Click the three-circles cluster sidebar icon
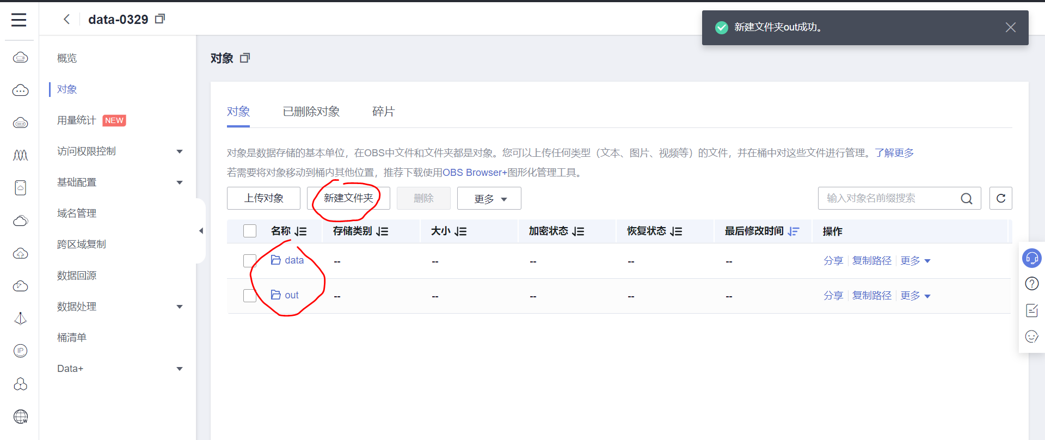 tap(20, 384)
